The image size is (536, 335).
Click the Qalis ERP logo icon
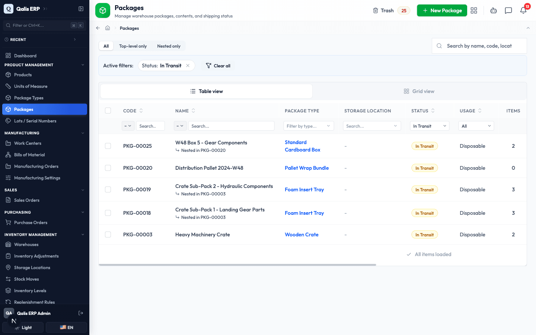(9, 9)
